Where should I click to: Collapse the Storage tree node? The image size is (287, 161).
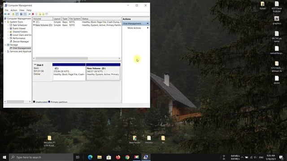pyautogui.click(x=5, y=45)
